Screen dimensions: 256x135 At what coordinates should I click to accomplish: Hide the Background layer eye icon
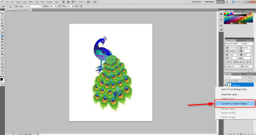(225, 85)
